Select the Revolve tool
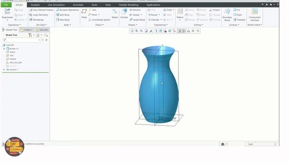 pyautogui.click(x=135, y=10)
